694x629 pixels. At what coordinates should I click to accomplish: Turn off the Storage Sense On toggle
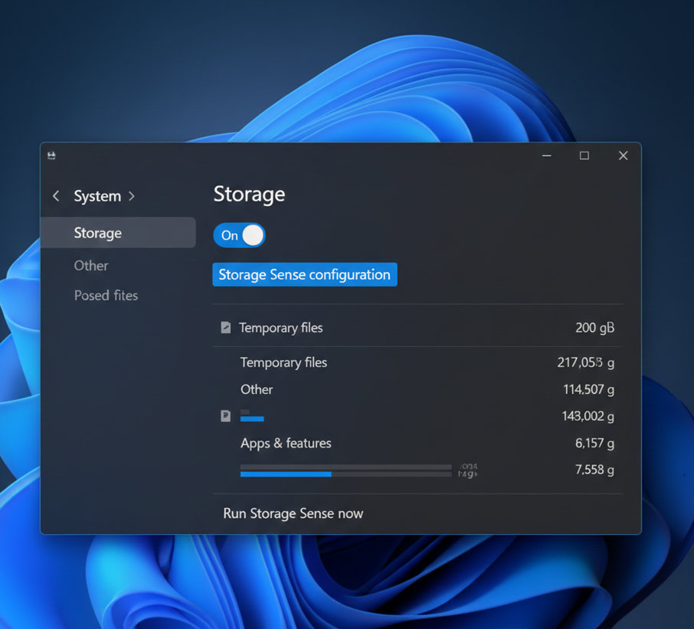[240, 235]
